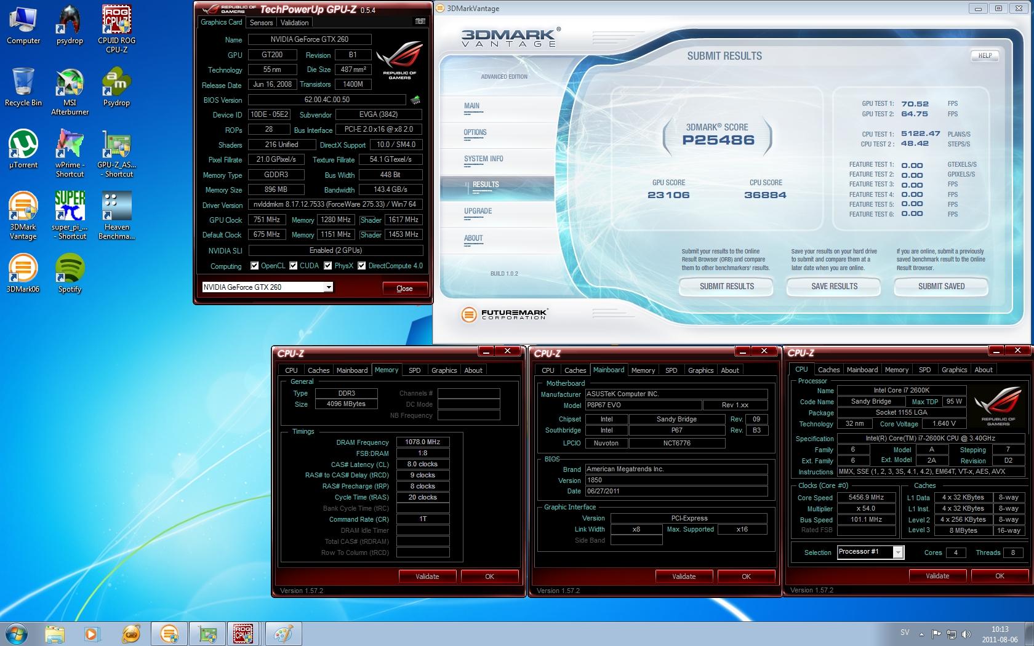Open the GPU-Z_AS shortcut icon
The width and height of the screenshot is (1034, 646).
point(117,154)
